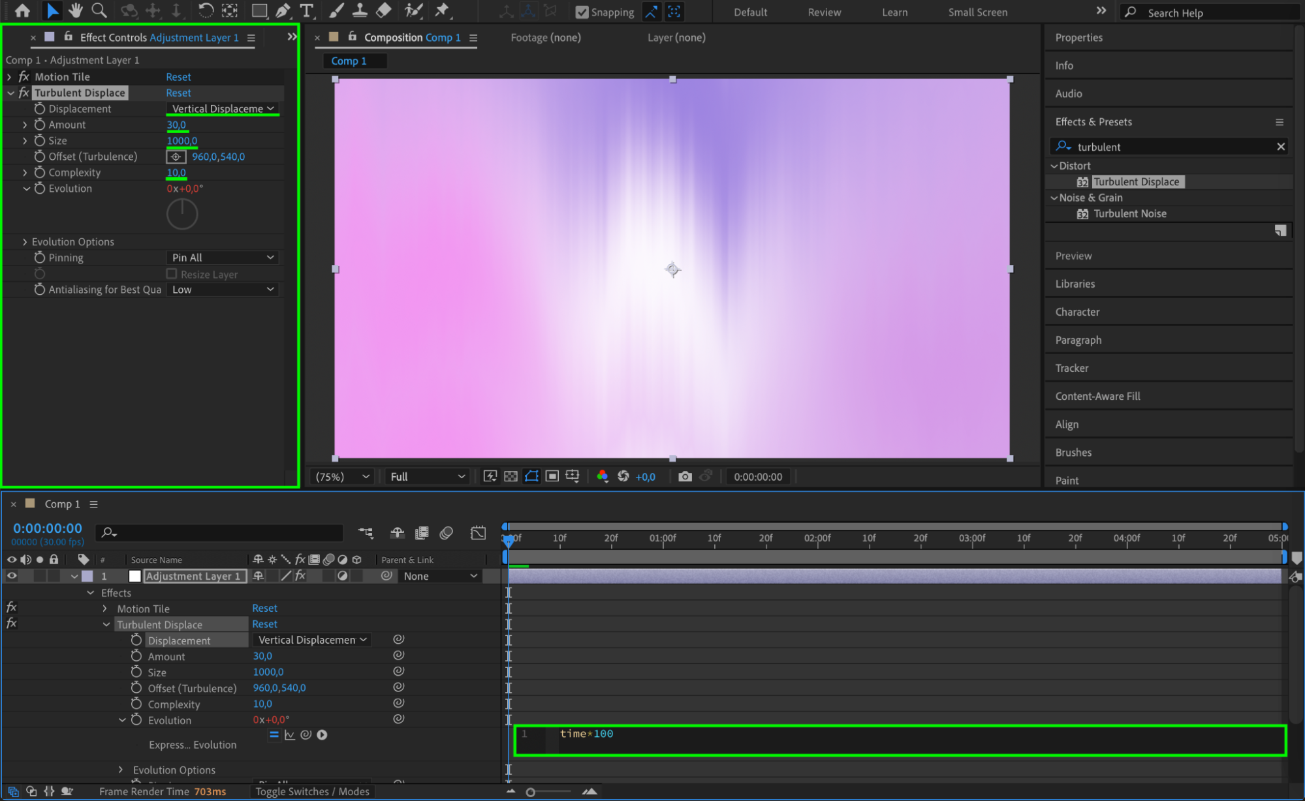
Task: Click Toggle Switches / Modes button
Action: click(x=312, y=791)
